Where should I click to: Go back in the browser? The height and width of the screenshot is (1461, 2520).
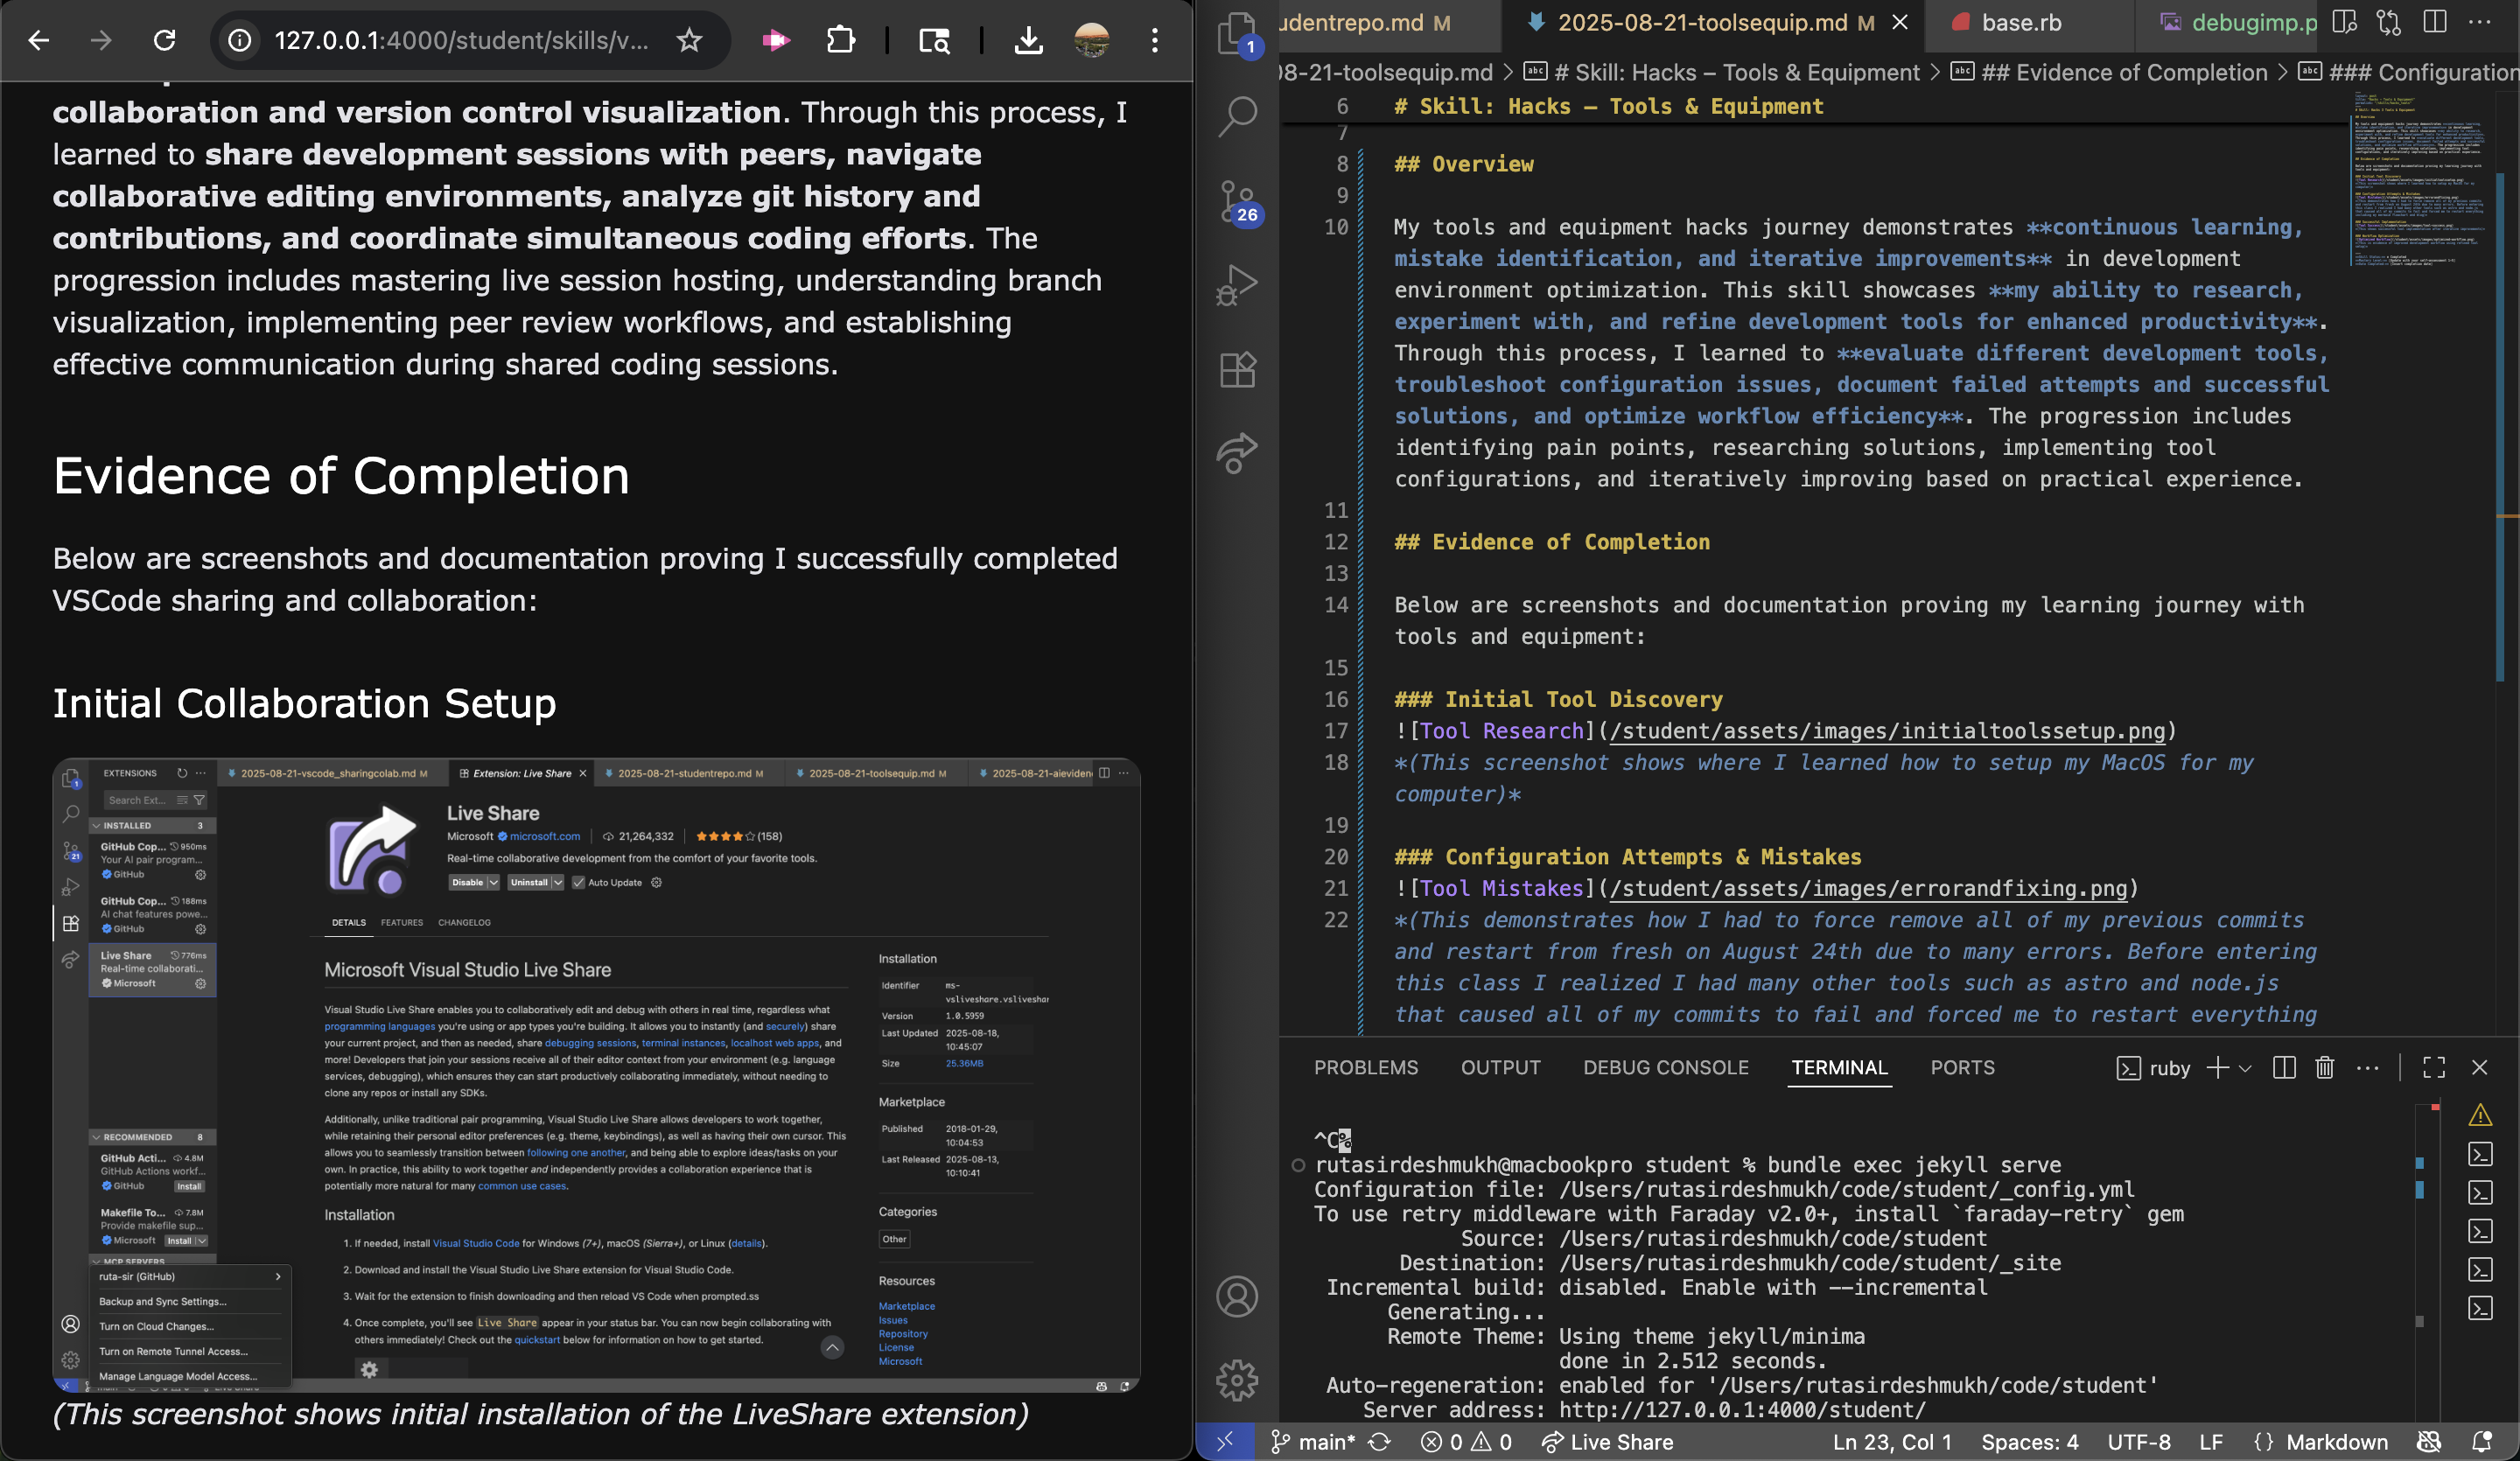(38, 40)
